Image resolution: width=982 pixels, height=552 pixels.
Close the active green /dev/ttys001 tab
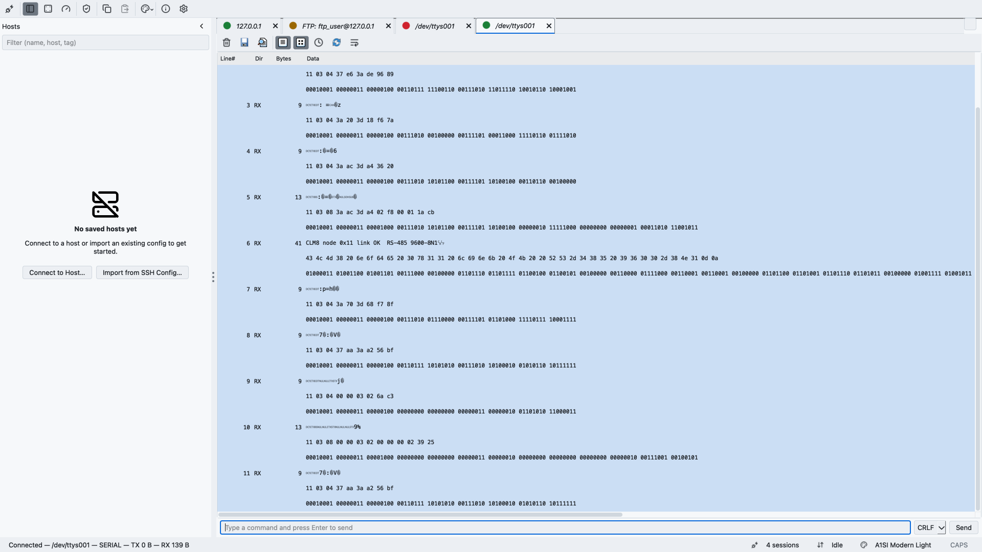[549, 26]
